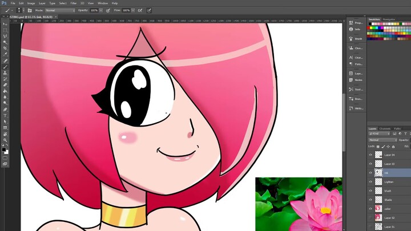This screenshot has height=231, width=411.
Task: Pick the black swatch in Swatches panel
Action: [370, 24]
